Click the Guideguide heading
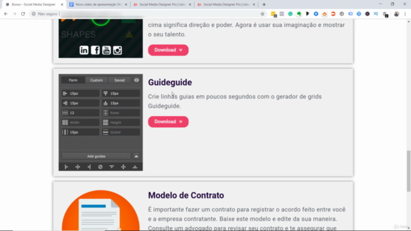 pyautogui.click(x=170, y=82)
